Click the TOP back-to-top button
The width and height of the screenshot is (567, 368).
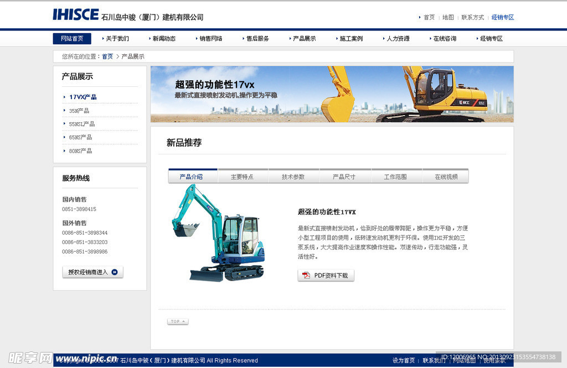(178, 322)
